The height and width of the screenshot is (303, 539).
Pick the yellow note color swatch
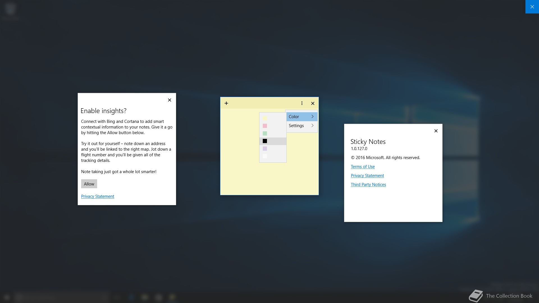(x=265, y=118)
